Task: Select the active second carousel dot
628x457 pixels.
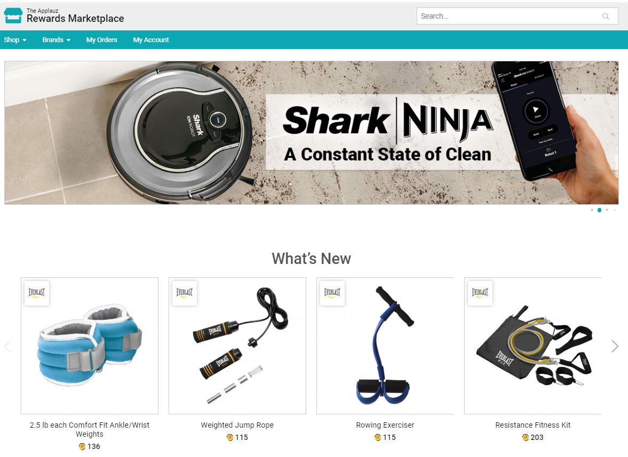Action: tap(600, 210)
